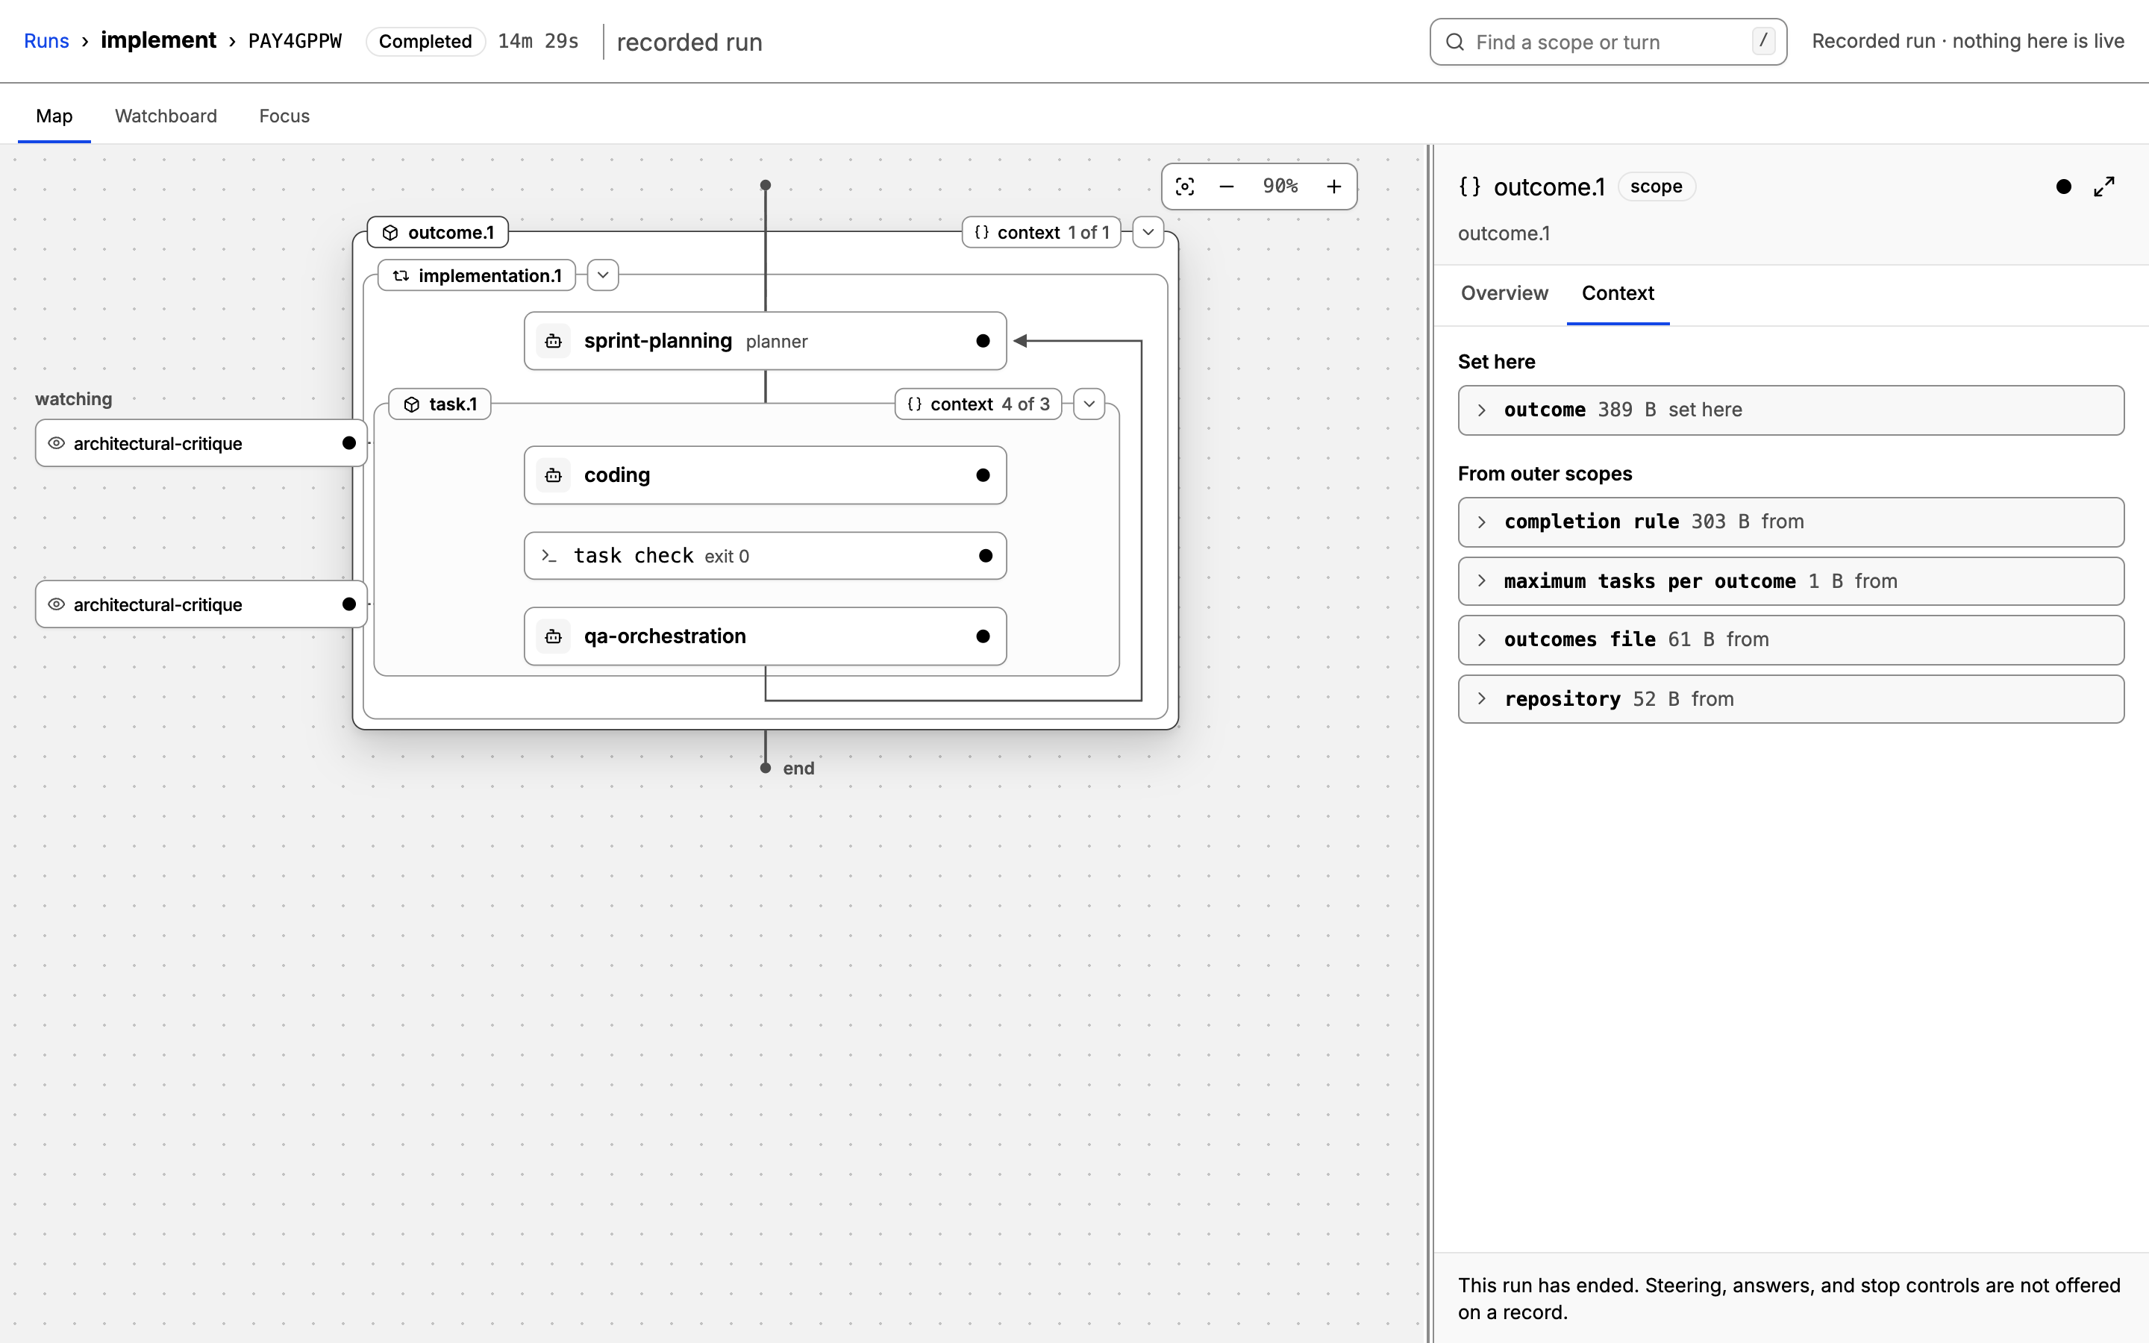
Task: Click the 90% zoom level readout
Action: 1280,187
